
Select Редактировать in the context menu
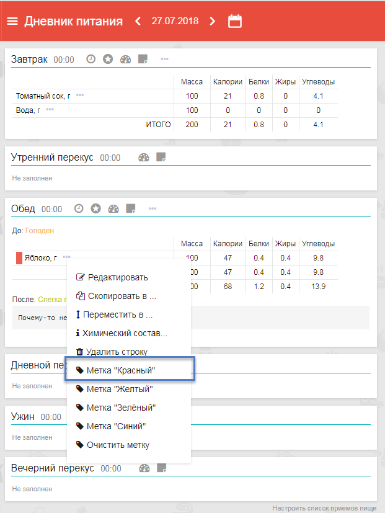117,277
